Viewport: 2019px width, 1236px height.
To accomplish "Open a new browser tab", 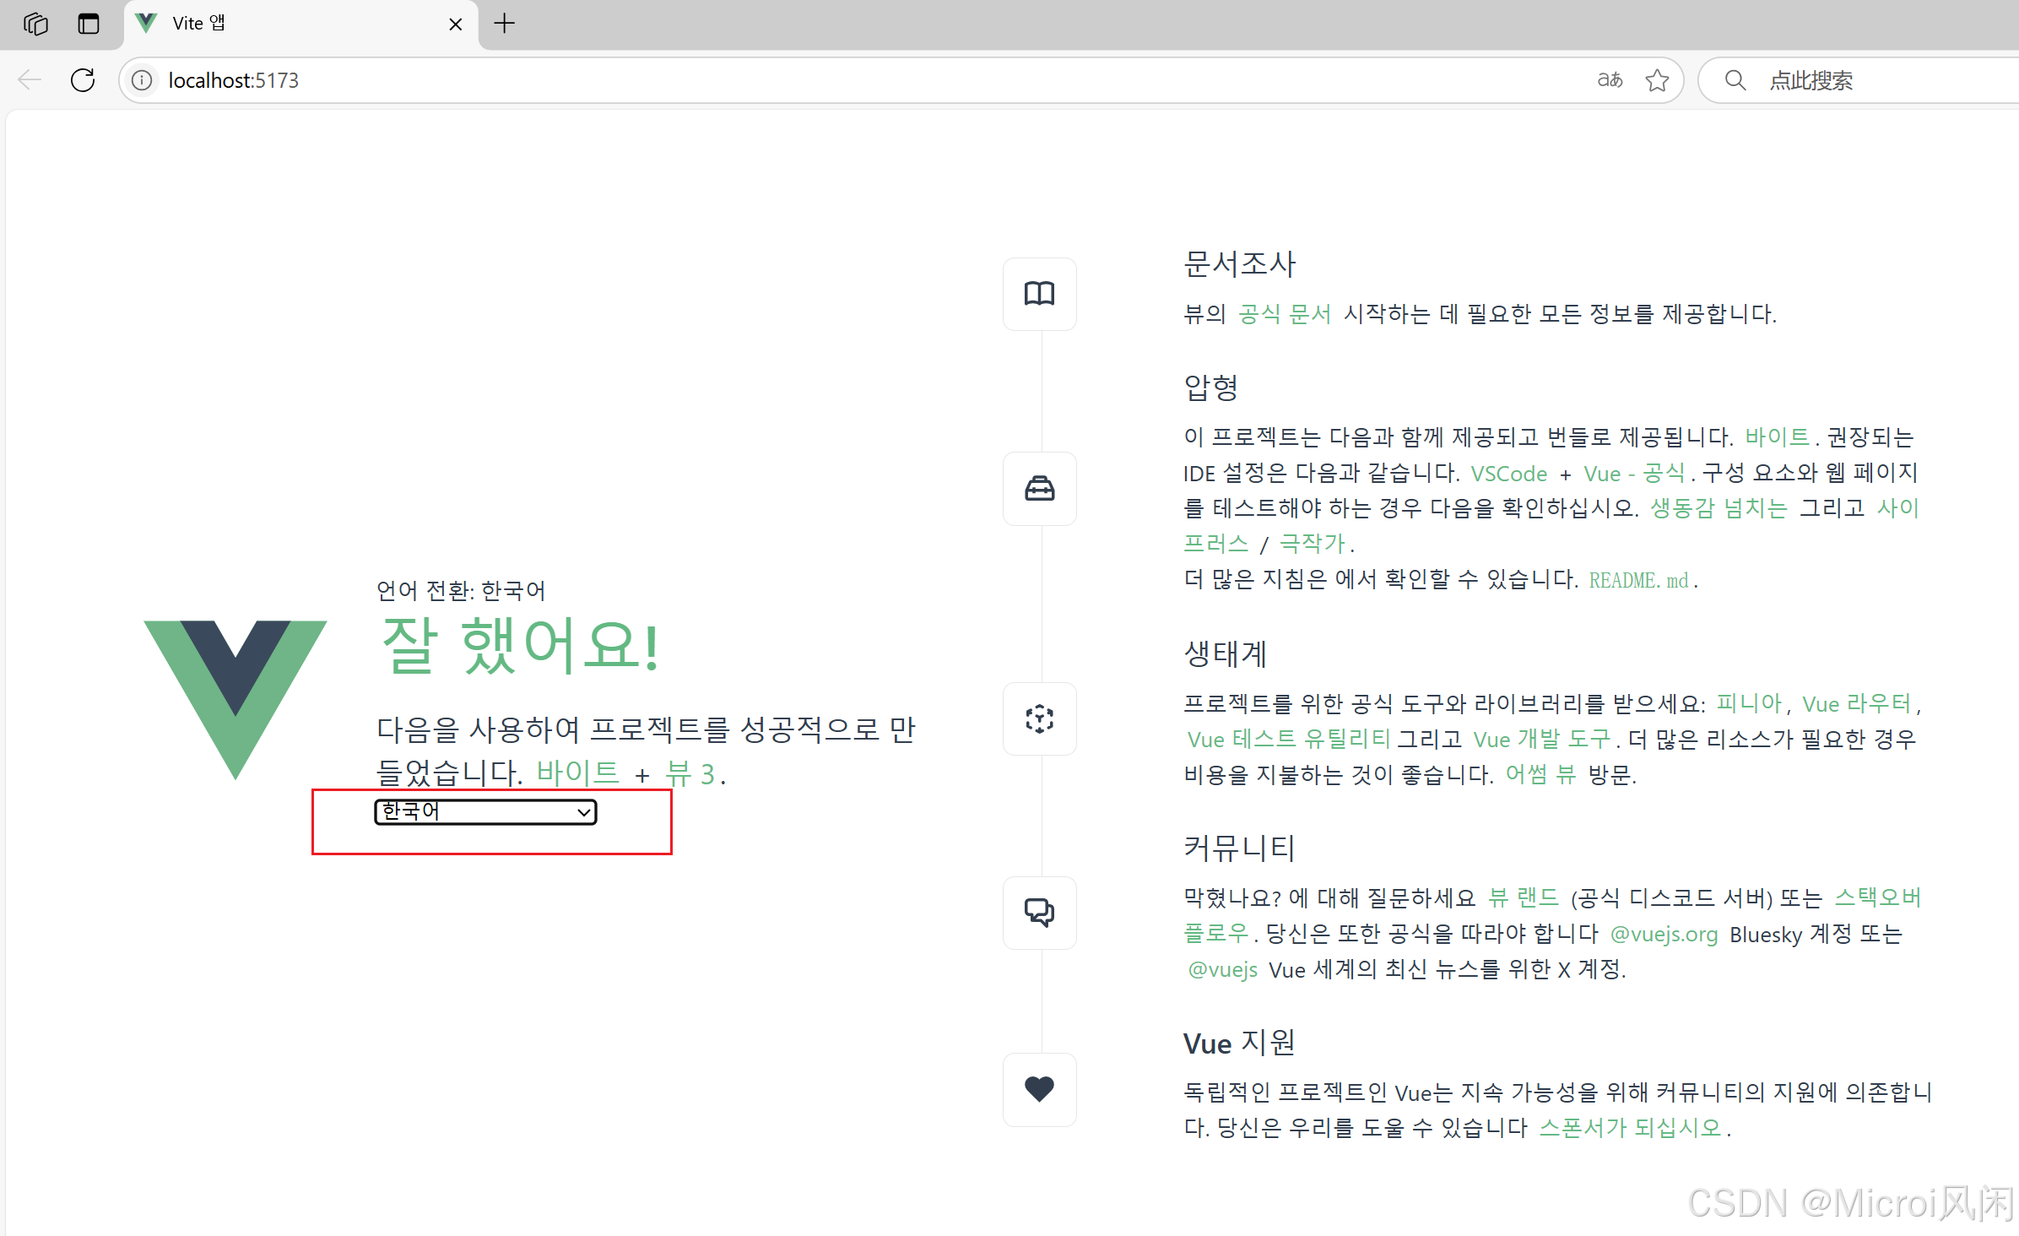I will [504, 24].
